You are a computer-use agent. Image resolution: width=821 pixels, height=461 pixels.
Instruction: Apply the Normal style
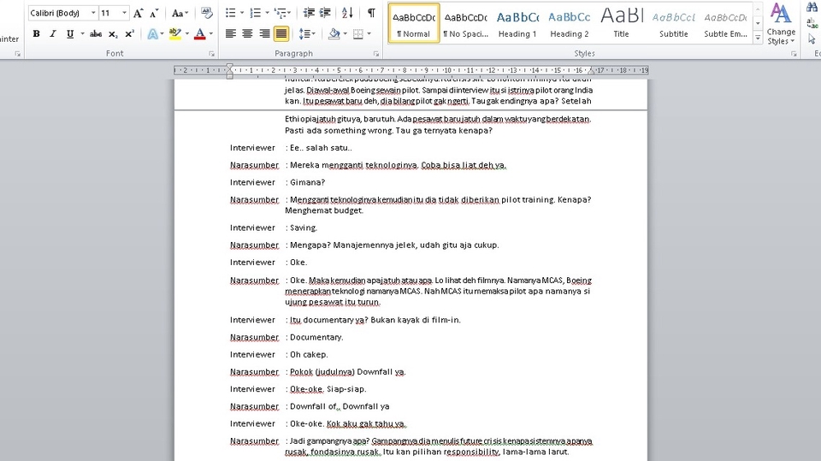(x=414, y=23)
